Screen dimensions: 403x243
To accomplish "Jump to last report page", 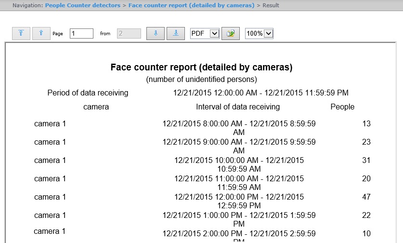I will point(176,34).
